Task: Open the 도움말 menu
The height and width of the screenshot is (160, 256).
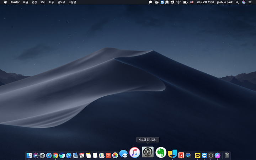Action: [x=72, y=2]
